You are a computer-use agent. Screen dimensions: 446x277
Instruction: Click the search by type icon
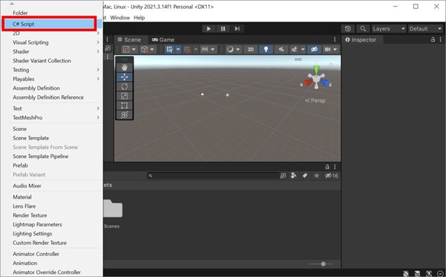coord(294,176)
